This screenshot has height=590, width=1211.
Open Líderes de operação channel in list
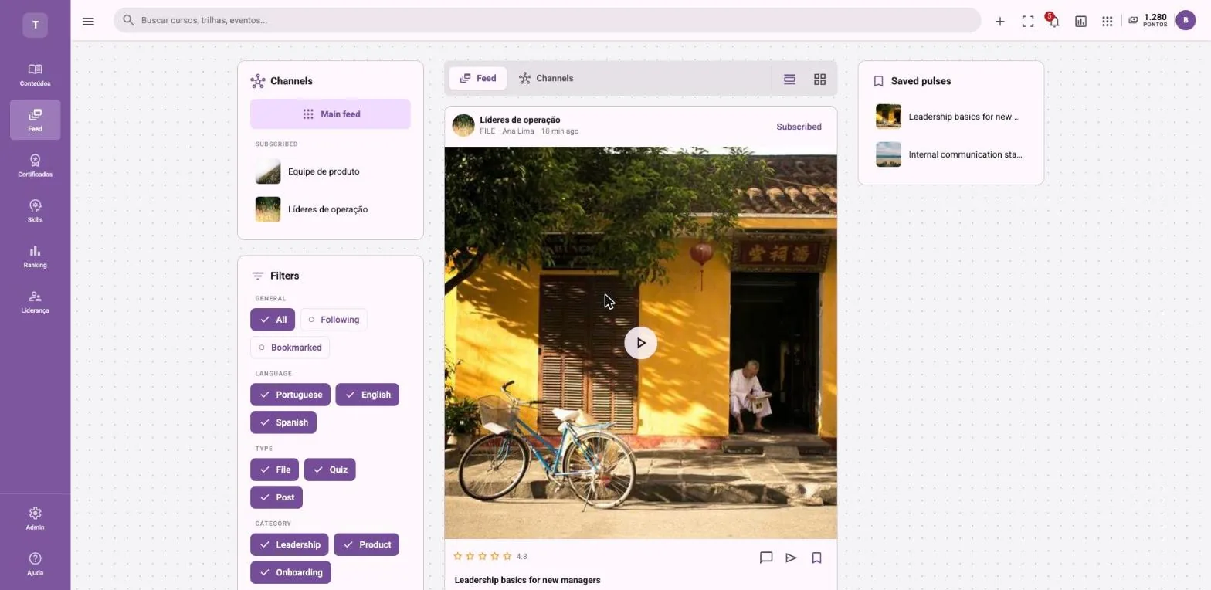(331, 209)
